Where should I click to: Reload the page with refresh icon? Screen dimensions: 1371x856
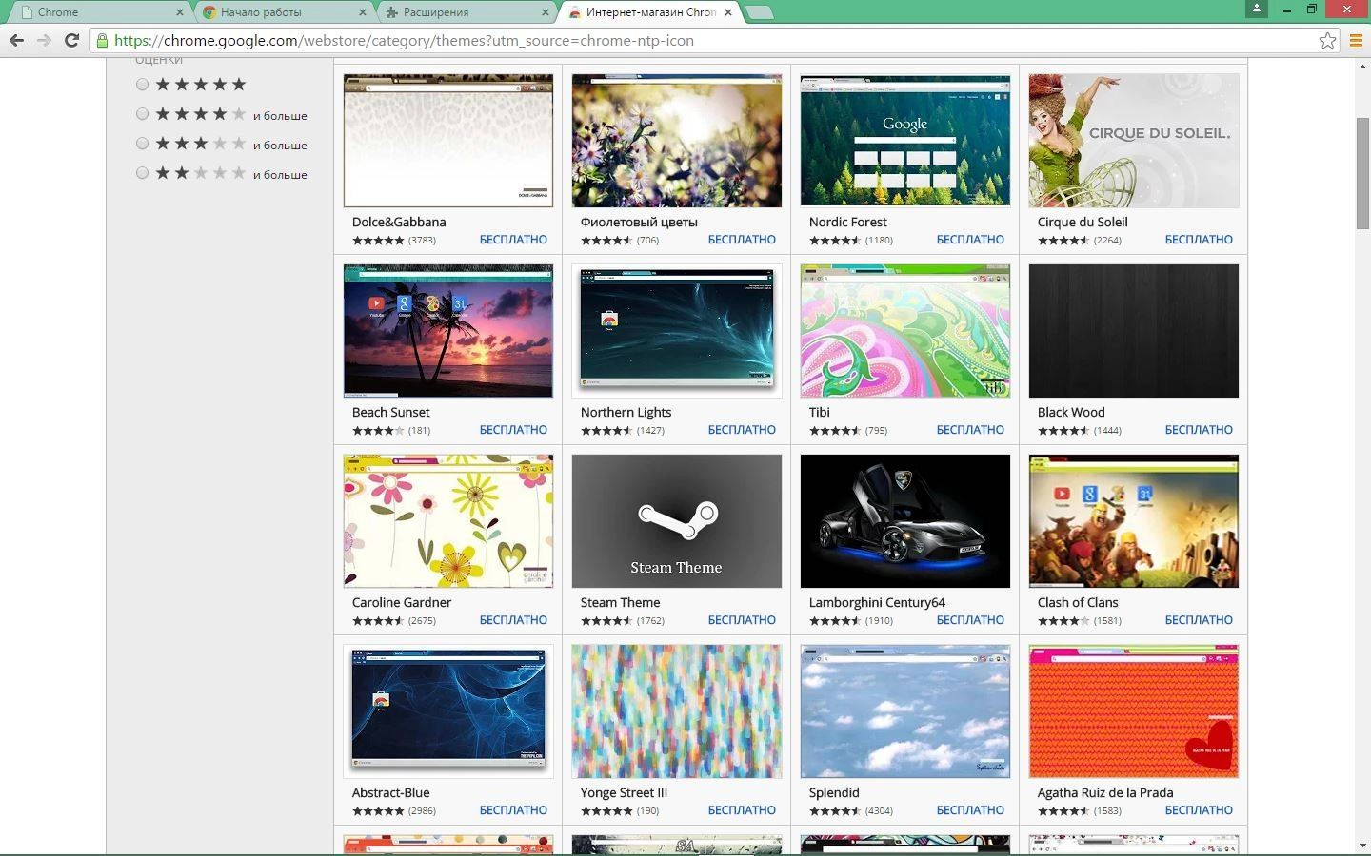click(71, 40)
